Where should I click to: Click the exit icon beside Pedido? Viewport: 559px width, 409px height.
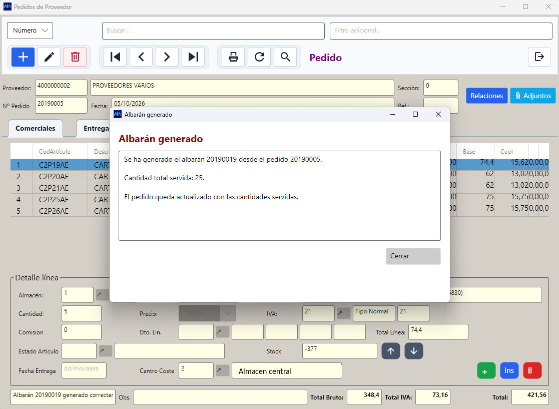pos(539,57)
